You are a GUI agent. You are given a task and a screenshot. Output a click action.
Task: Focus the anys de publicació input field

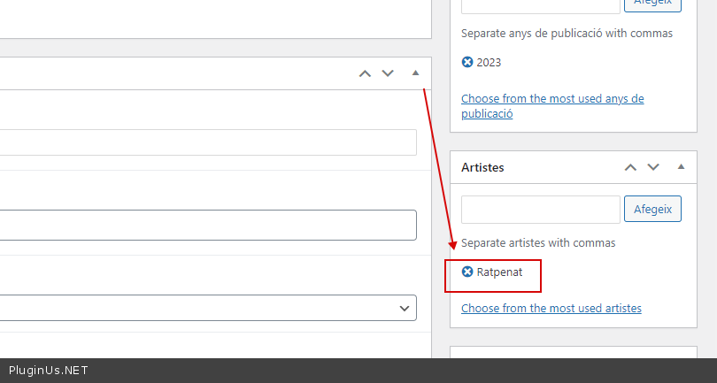(540, 4)
